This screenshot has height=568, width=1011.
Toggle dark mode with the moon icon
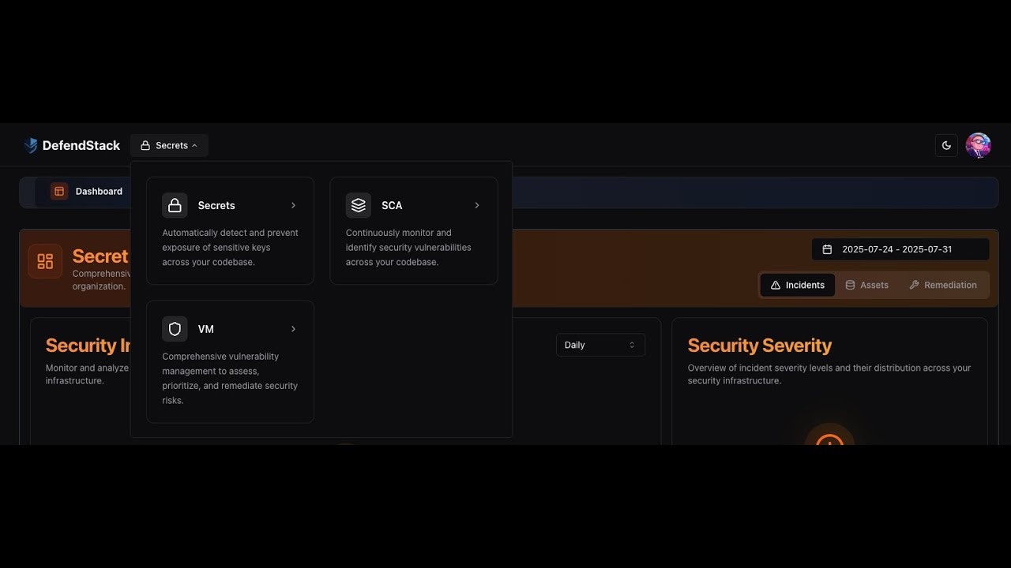946,144
